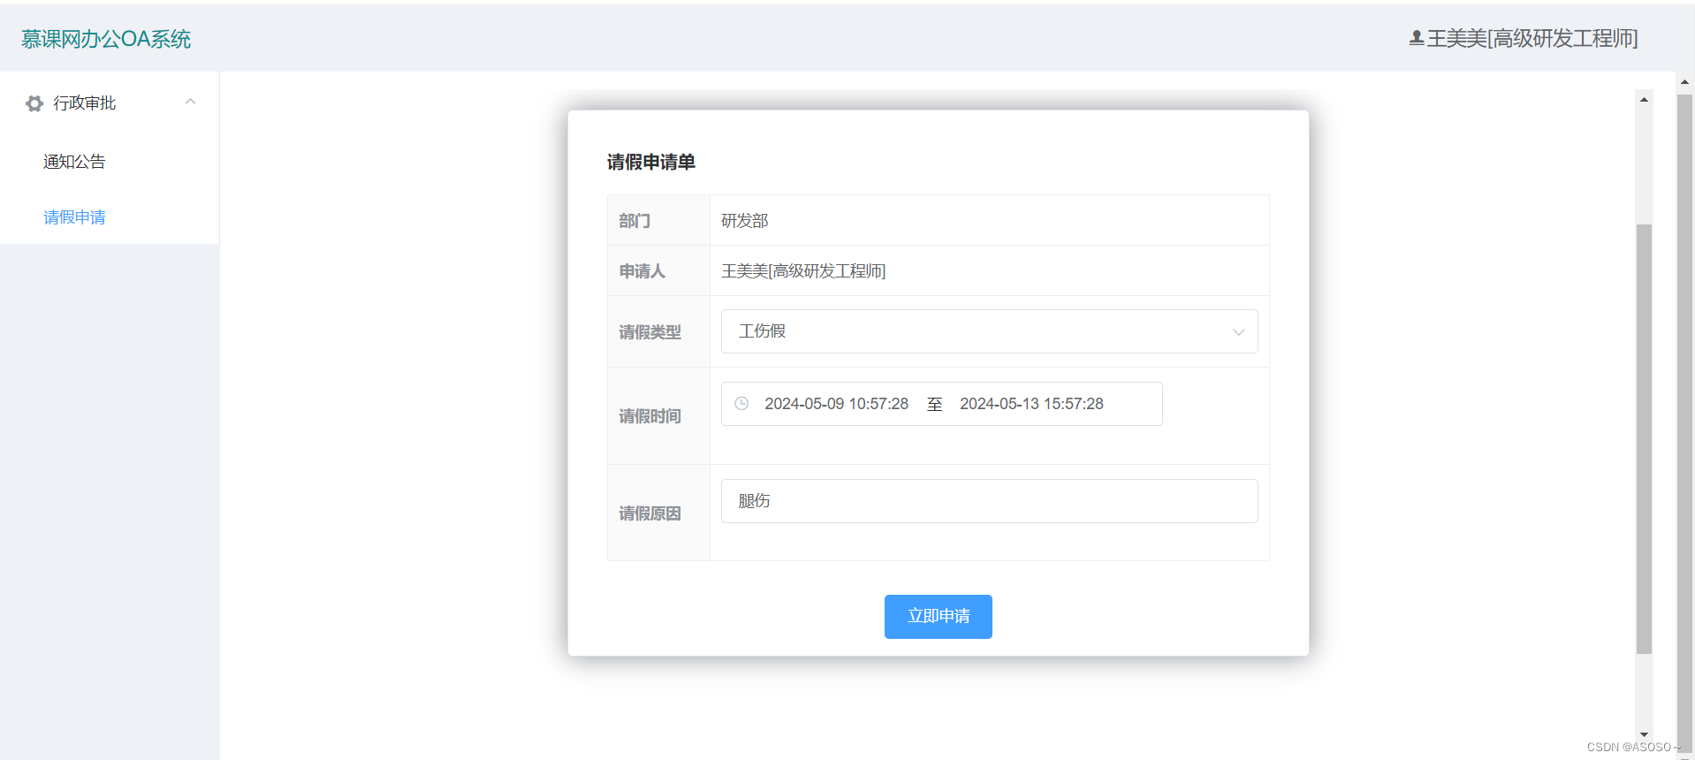This screenshot has height=760, width=1695.
Task: Click the dropdown arrow in 请假类型 field
Action: click(1238, 332)
